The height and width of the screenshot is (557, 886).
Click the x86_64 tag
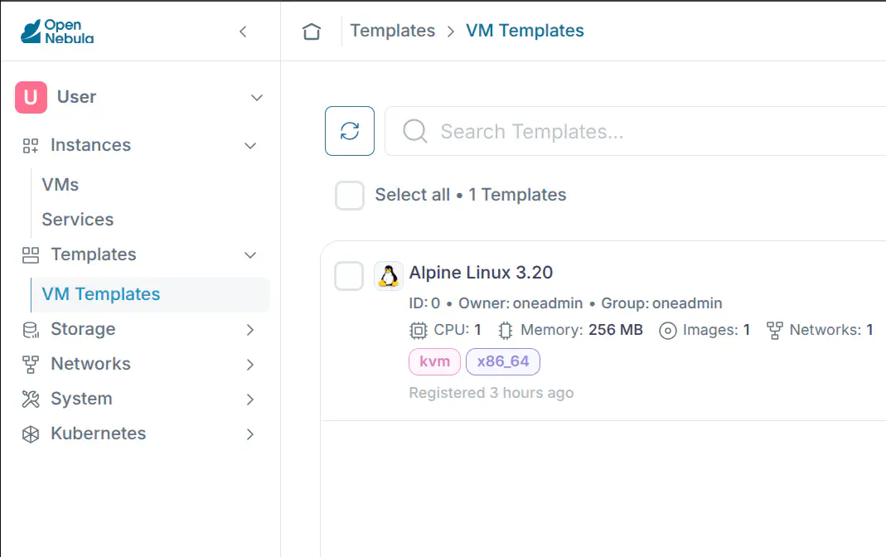tap(503, 361)
